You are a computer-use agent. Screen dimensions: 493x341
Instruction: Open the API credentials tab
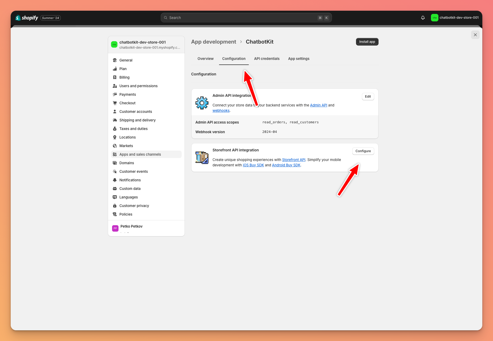(267, 59)
